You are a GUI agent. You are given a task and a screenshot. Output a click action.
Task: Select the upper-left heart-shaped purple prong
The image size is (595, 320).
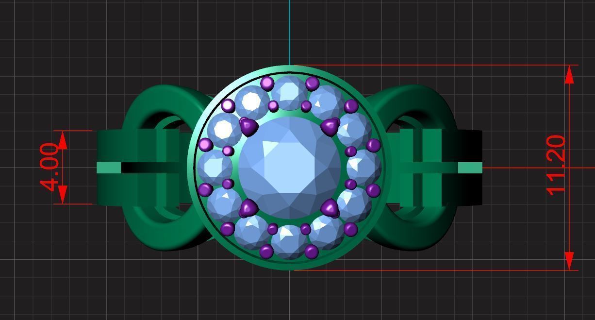[249, 127]
